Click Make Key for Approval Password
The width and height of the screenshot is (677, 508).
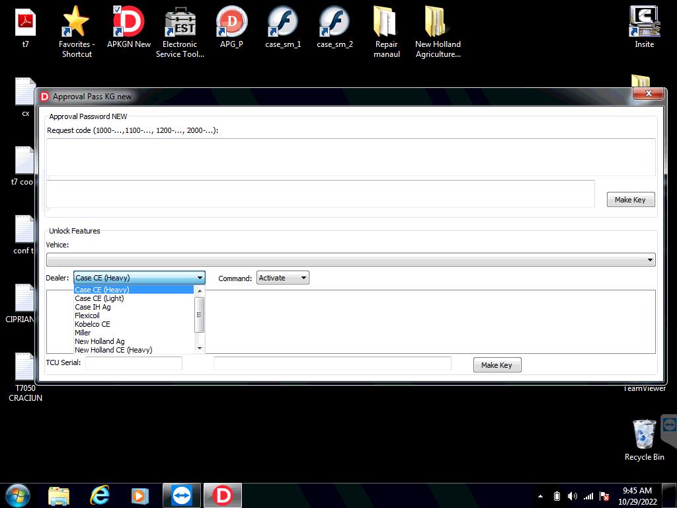pos(630,200)
